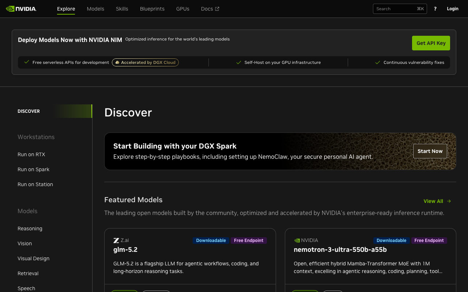Click the "Workstations" sidebar section label

tap(36, 137)
